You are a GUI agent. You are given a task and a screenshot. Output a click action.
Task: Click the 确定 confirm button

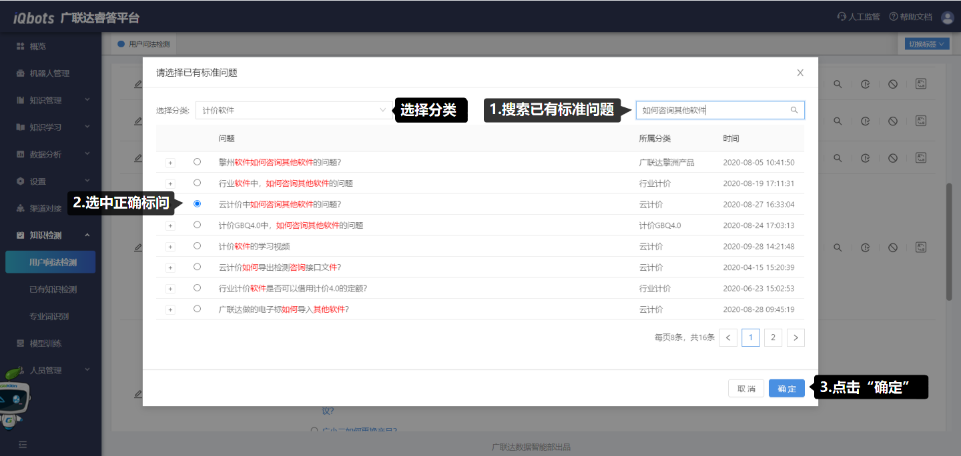click(x=786, y=389)
